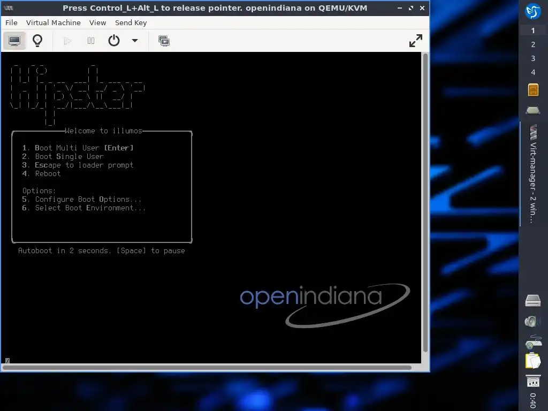Open the clipboard manager tray icon
Screen dimensions: 548x411
click(533, 361)
